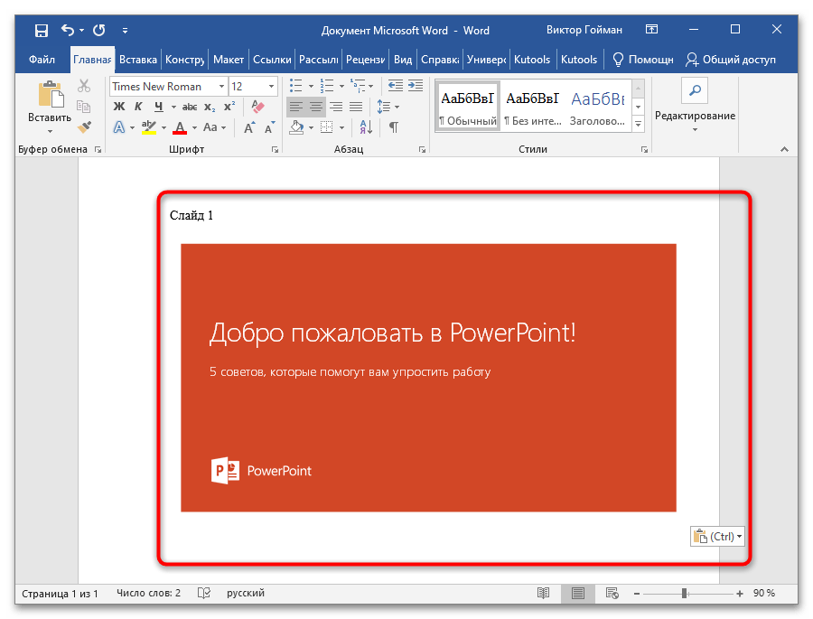Screen dimensions: 813x619
Task: Undo the last action
Action: click(x=68, y=30)
